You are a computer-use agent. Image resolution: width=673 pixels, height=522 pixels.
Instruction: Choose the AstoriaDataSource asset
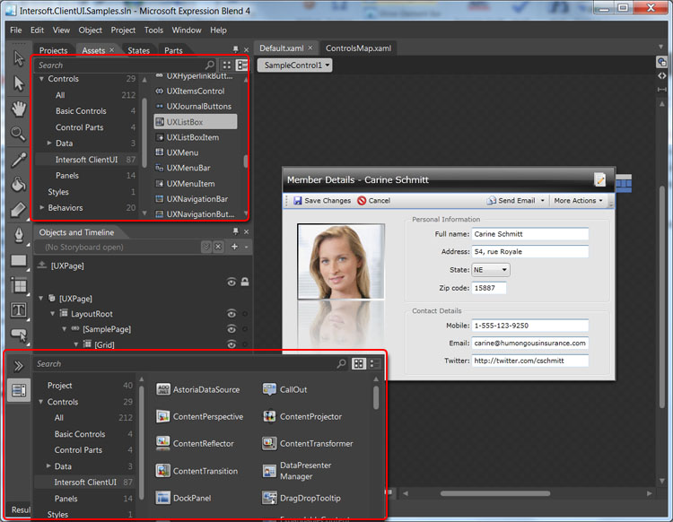pyautogui.click(x=198, y=389)
